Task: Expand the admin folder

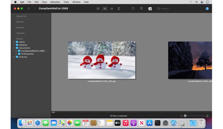Action: coord(14,42)
